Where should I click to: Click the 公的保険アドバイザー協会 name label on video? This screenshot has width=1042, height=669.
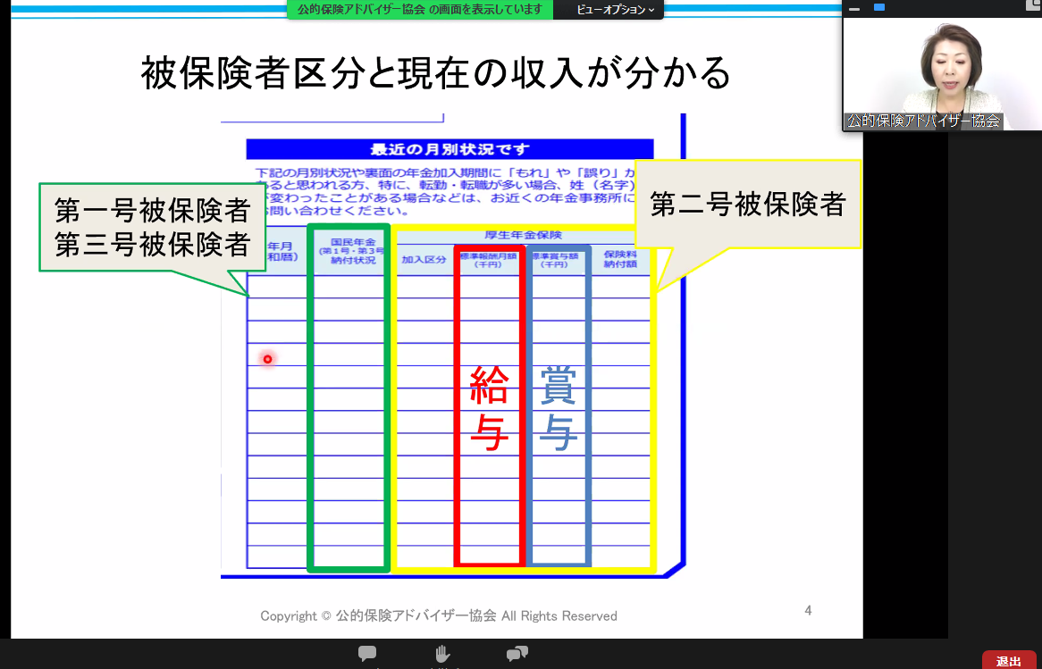[x=924, y=121]
